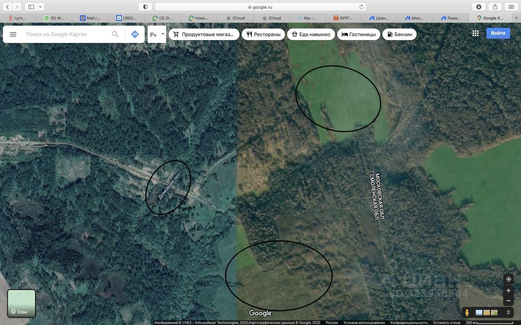Zoom out with the minus button
The image size is (521, 325).
[508, 301]
